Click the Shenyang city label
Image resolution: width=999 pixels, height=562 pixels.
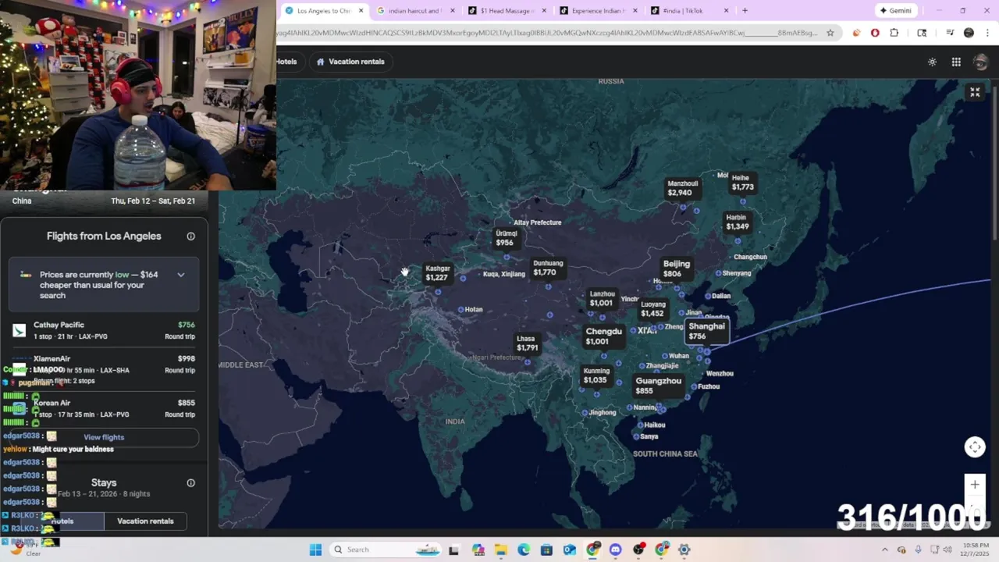[x=736, y=273]
